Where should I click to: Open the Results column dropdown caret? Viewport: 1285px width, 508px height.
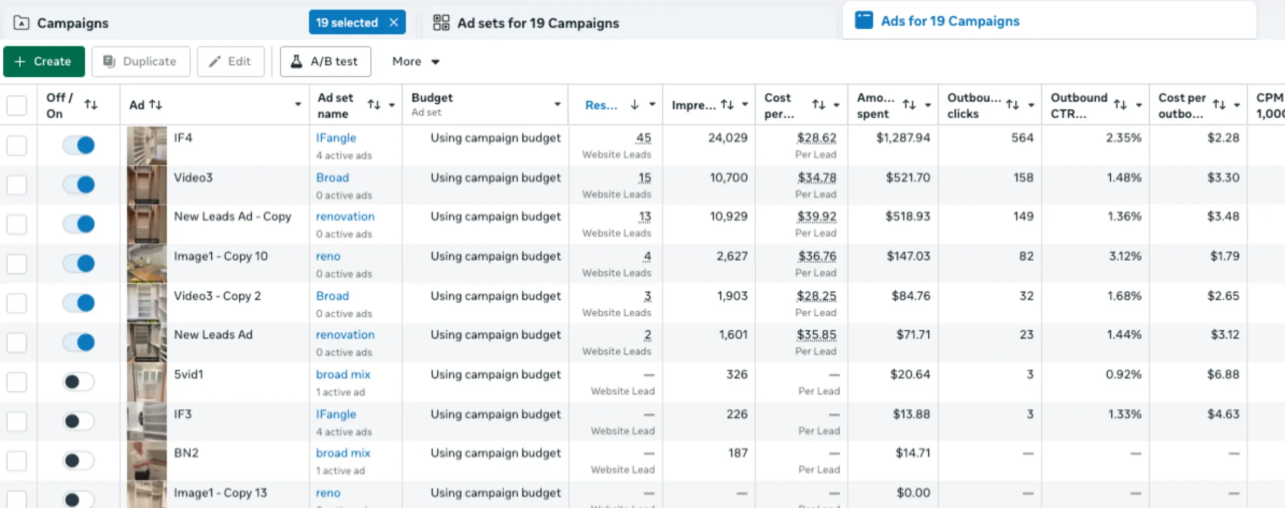[652, 104]
